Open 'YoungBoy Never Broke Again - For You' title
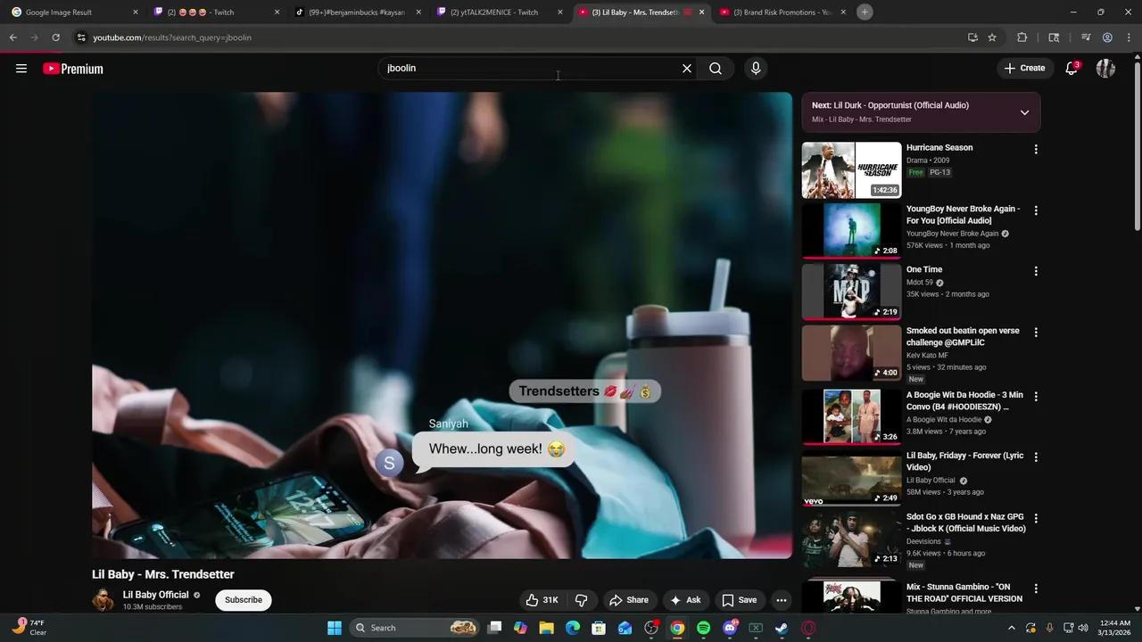Viewport: 1142px width, 642px height. 963,215
